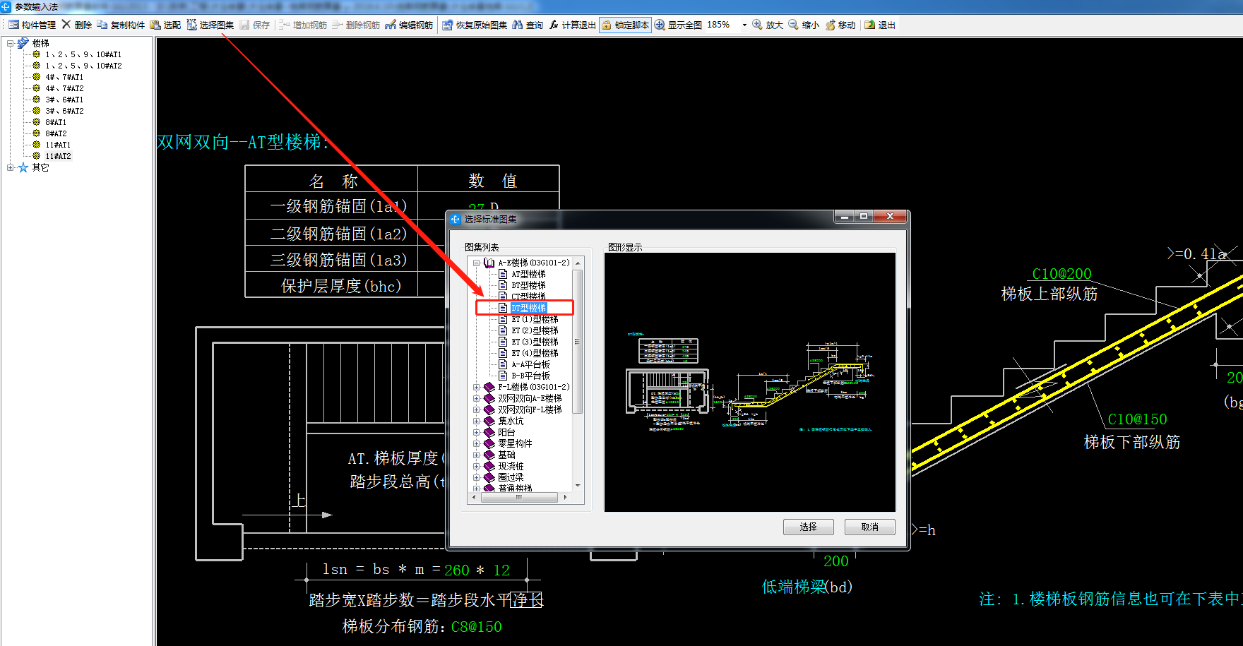Image resolution: width=1243 pixels, height=646 pixels.
Task: Select the 移动 (pan) hand tool
Action: (840, 25)
